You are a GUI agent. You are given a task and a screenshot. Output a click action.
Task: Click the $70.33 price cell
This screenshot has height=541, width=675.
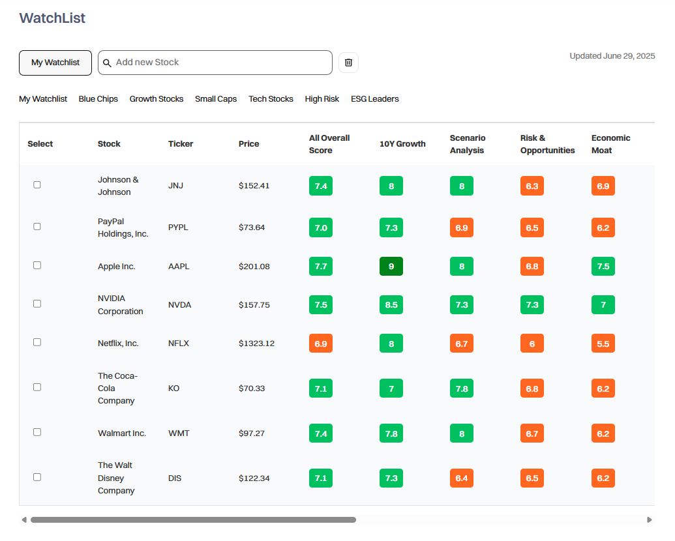point(252,388)
